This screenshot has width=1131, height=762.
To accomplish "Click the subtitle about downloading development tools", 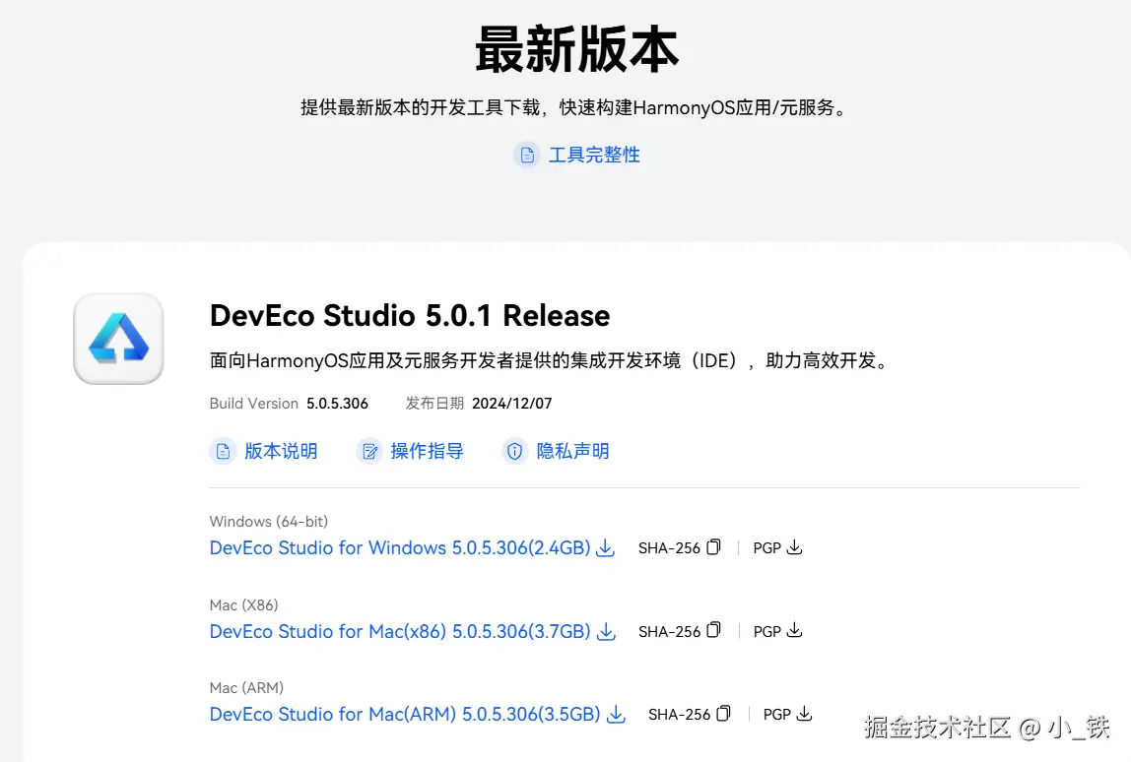I will point(575,108).
